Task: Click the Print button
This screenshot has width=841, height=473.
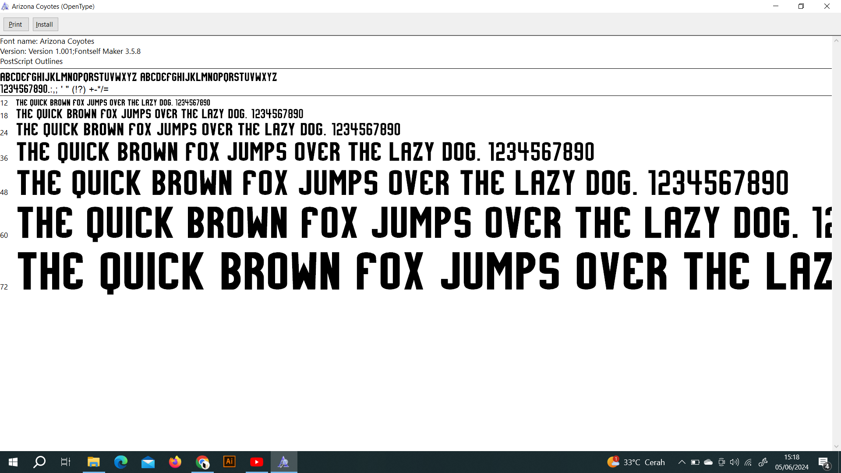Action: pyautogui.click(x=15, y=25)
